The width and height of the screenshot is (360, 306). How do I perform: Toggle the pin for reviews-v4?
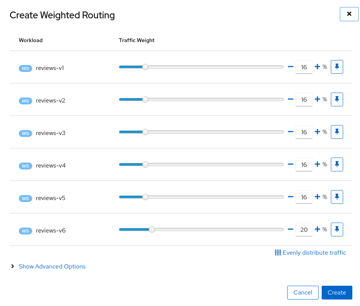pos(337,164)
